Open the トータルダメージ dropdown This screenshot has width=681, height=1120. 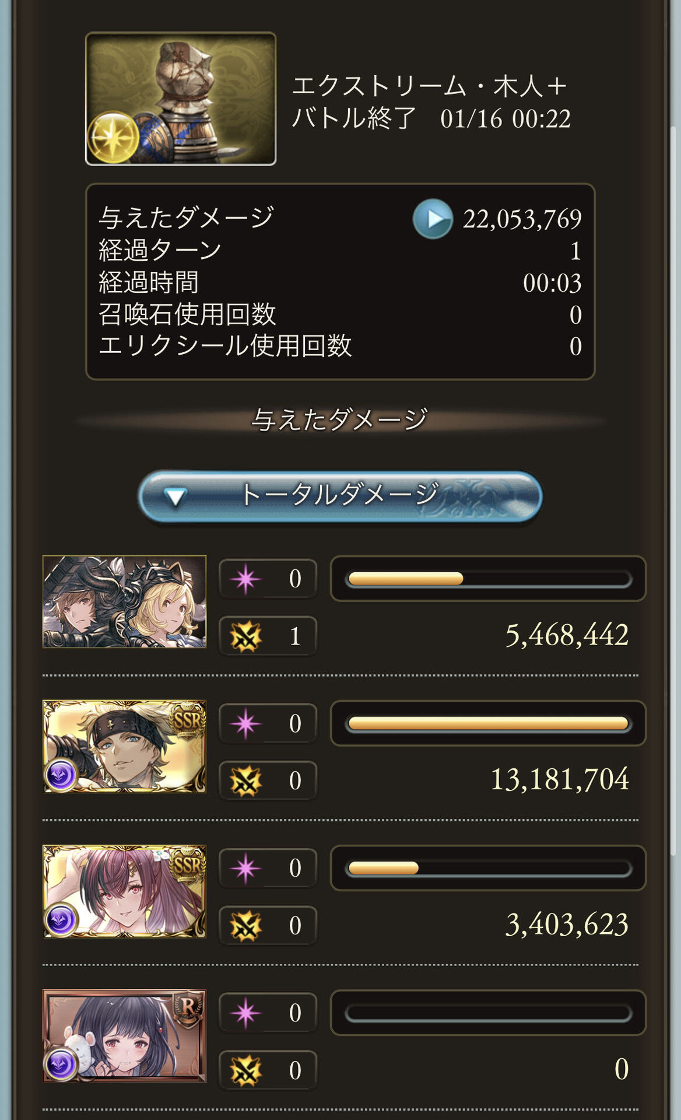[x=340, y=496]
